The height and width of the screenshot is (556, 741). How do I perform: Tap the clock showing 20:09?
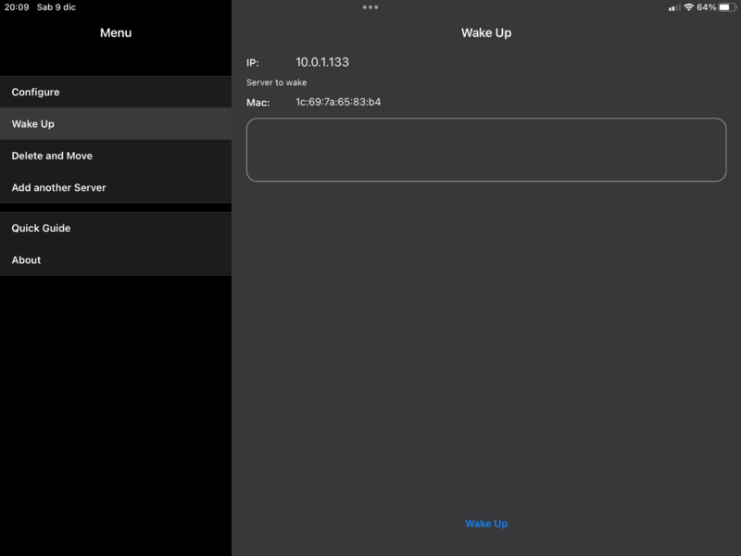16,7
